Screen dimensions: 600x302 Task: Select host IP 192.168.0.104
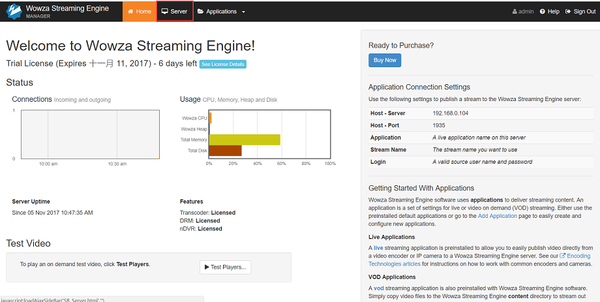tap(451, 113)
